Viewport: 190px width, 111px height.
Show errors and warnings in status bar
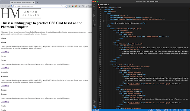pyautogui.click(x=96, y=110)
